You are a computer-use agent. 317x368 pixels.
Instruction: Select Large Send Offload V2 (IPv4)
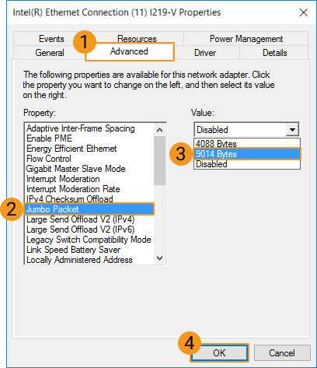click(89, 219)
